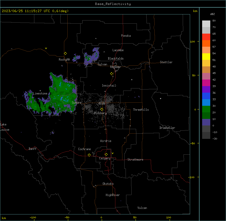Click the Innisfail city label
Image resolution: width=226 pixels, height=221 pixels.
click(109, 86)
